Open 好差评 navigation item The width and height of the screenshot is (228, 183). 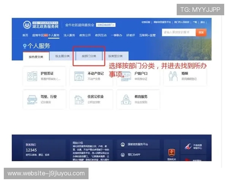(131, 35)
